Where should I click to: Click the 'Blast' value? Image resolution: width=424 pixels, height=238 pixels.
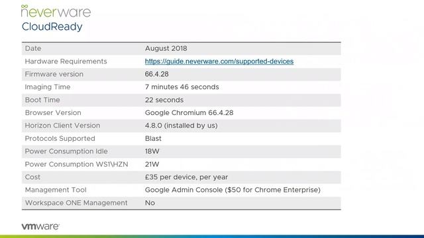tap(153, 138)
